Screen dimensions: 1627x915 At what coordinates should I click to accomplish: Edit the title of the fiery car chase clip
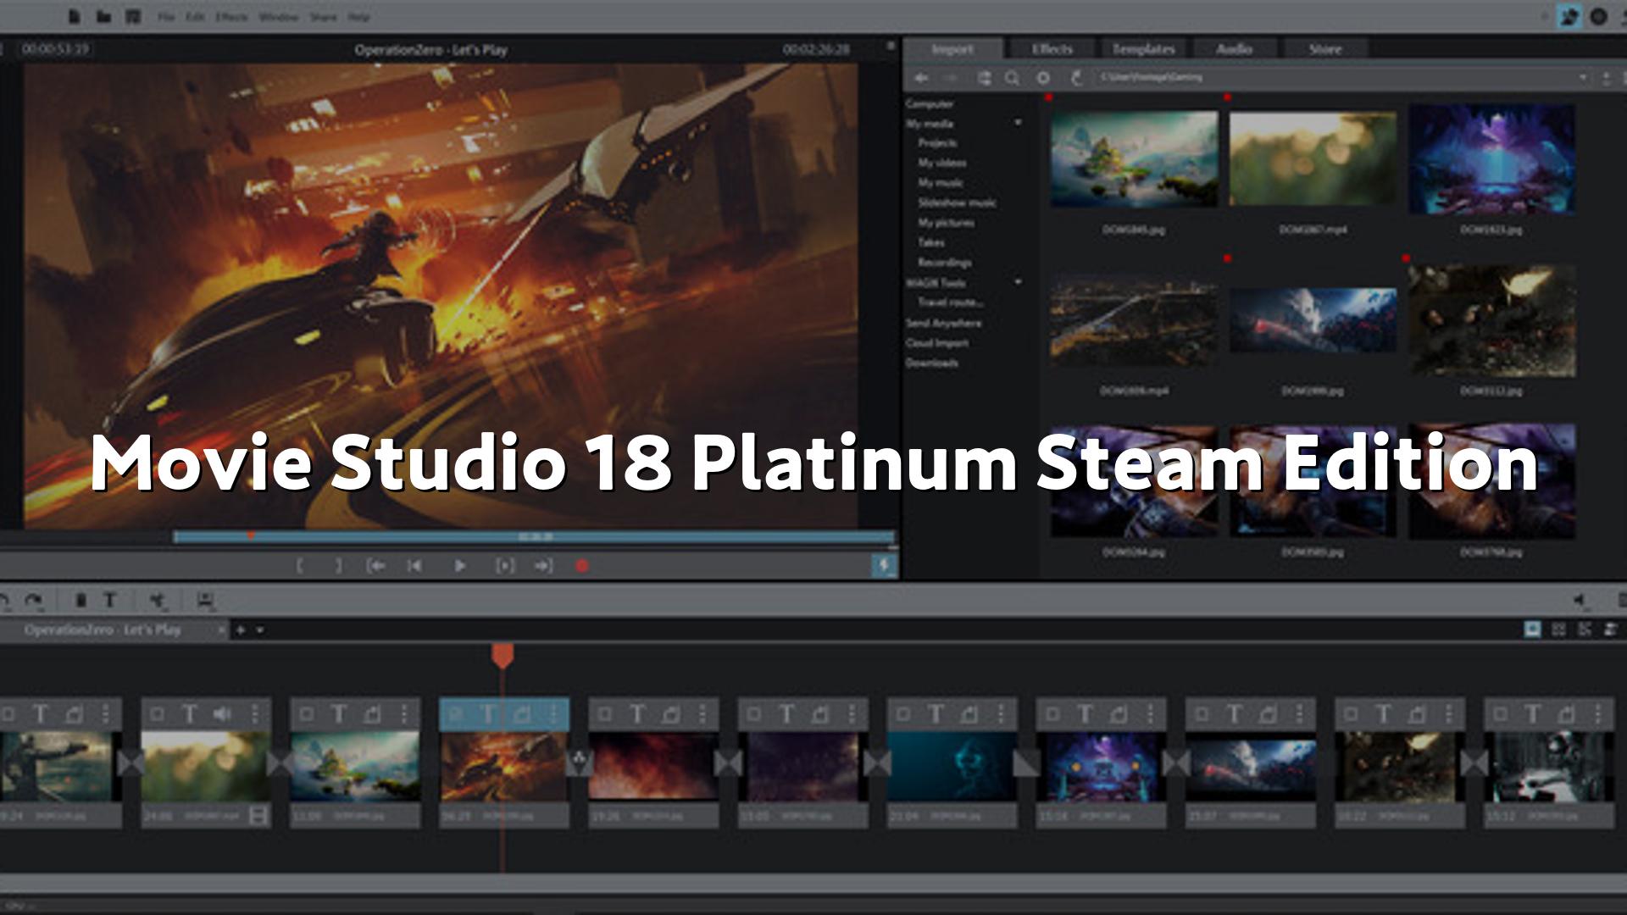pos(488,715)
